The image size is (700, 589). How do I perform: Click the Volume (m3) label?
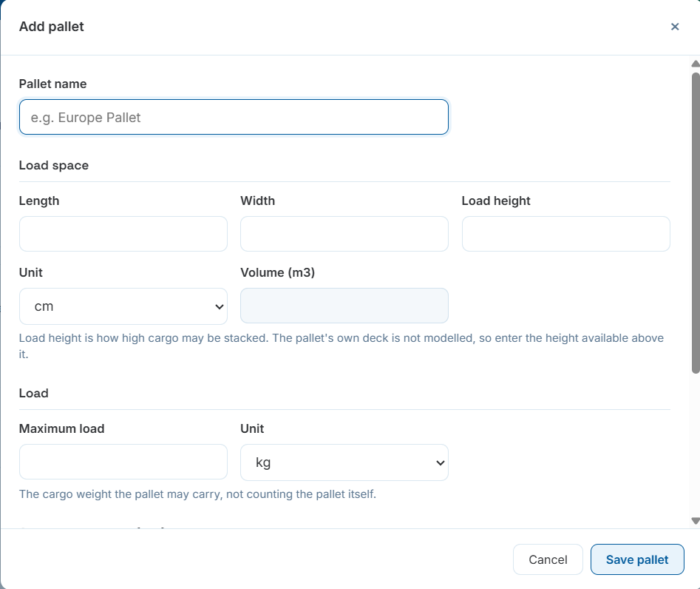coord(278,272)
